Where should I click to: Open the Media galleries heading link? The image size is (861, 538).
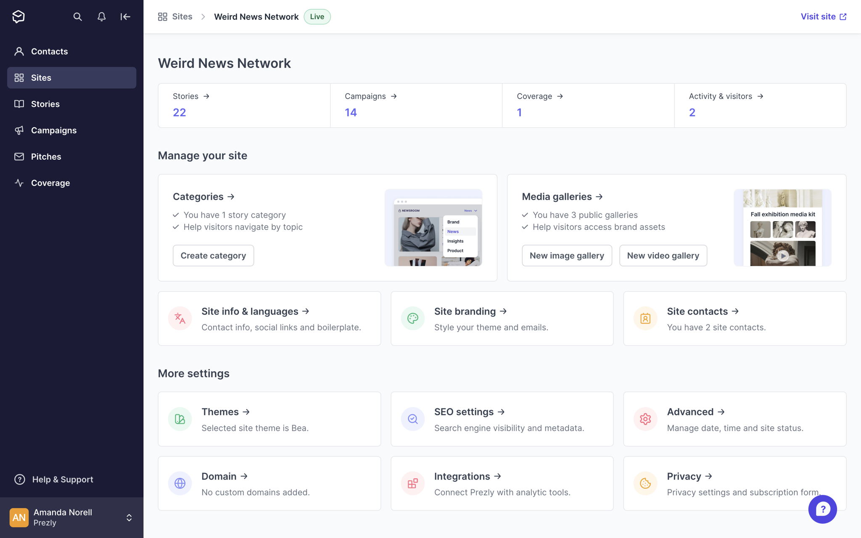pyautogui.click(x=562, y=197)
